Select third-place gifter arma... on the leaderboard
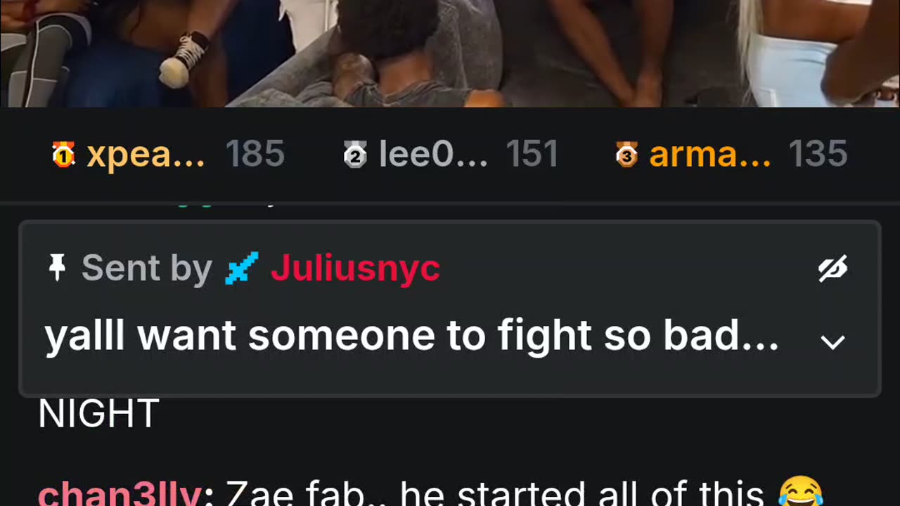Screen dimensions: 900x506 pyautogui.click(x=709, y=155)
